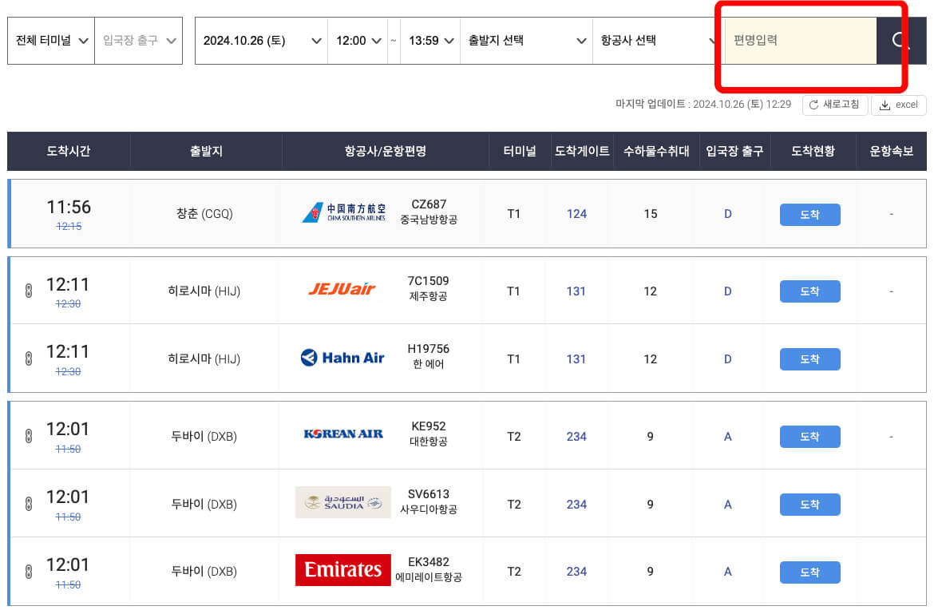Viewport: 942px width, 610px height.
Task: Click the Hahn Air logo
Action: click(342, 358)
